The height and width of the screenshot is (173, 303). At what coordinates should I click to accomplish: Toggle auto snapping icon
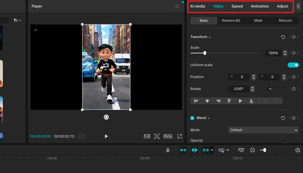[x=195, y=150]
